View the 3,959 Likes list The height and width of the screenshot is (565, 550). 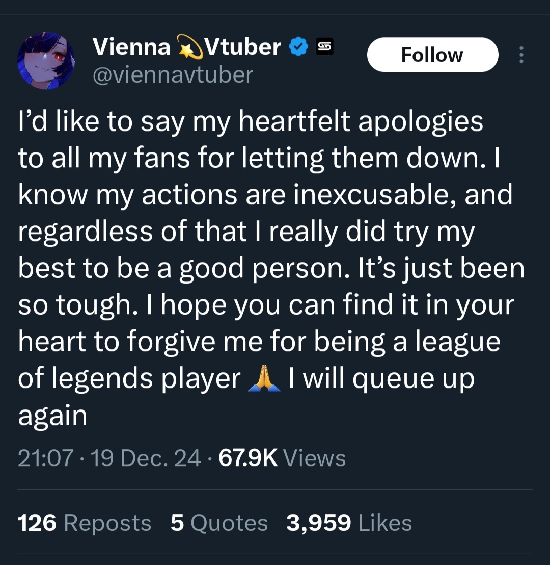(x=349, y=523)
